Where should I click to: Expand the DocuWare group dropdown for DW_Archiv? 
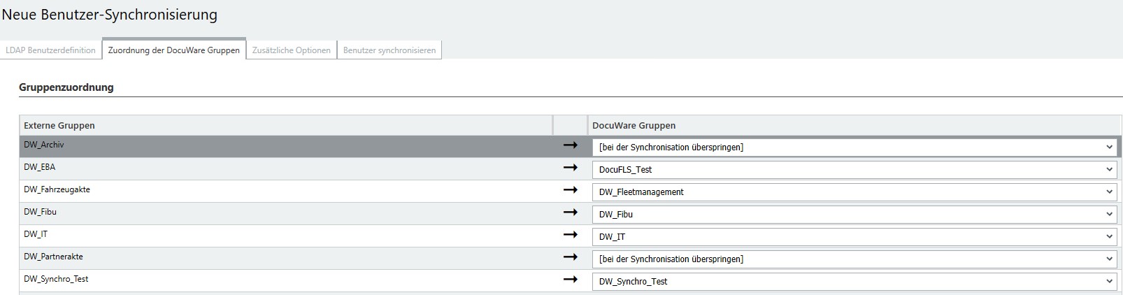point(854,147)
